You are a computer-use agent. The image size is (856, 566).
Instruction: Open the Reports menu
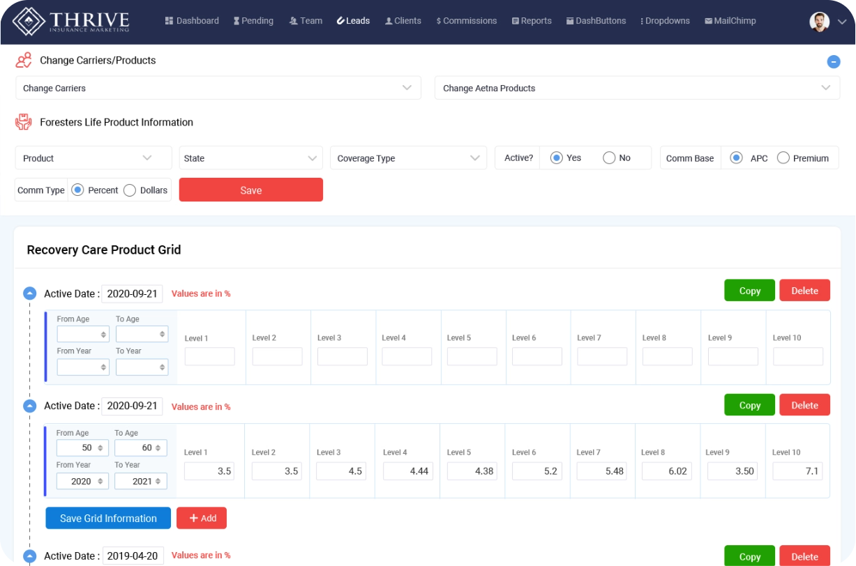532,21
